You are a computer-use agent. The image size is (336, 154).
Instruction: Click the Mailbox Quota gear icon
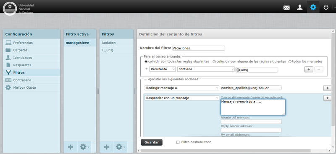[8, 87]
